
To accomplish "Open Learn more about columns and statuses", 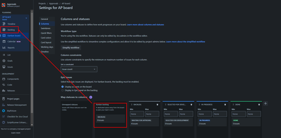I will (x=145, y=24).
